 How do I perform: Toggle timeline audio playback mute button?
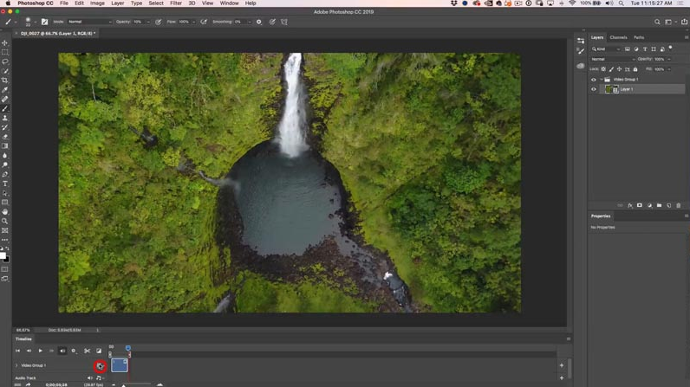pyautogui.click(x=62, y=351)
